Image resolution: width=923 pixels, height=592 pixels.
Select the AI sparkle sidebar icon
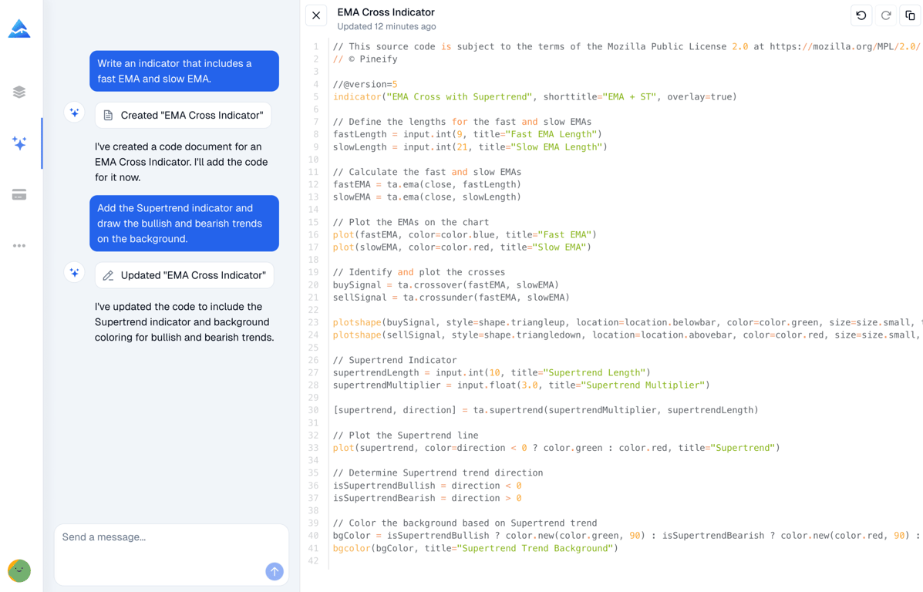[x=19, y=143]
